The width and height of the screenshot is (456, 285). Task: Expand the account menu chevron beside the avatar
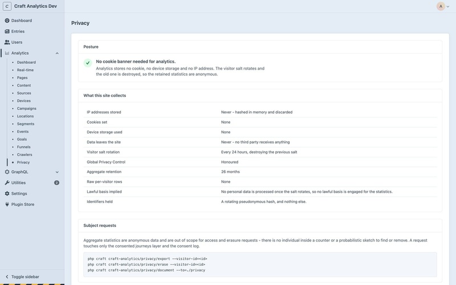tap(448, 6)
